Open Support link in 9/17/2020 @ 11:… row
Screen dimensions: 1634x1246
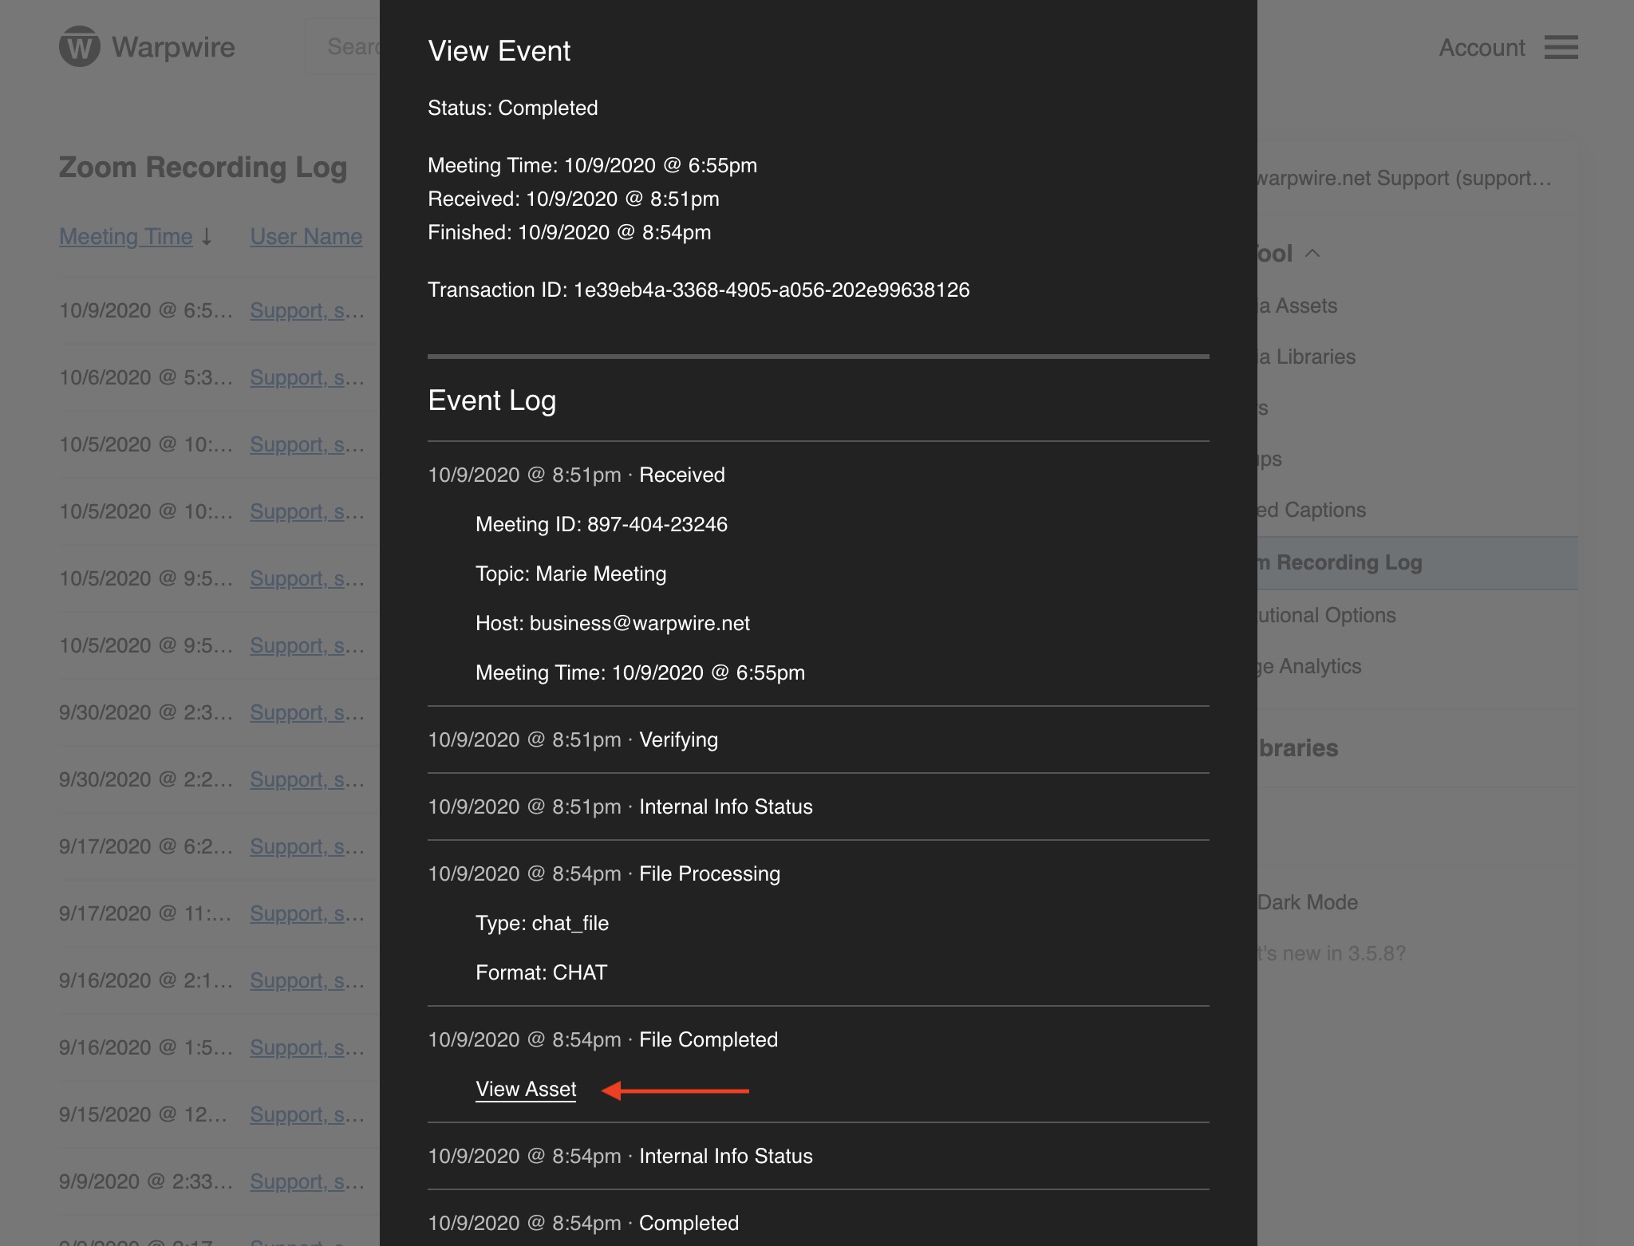click(x=307, y=913)
